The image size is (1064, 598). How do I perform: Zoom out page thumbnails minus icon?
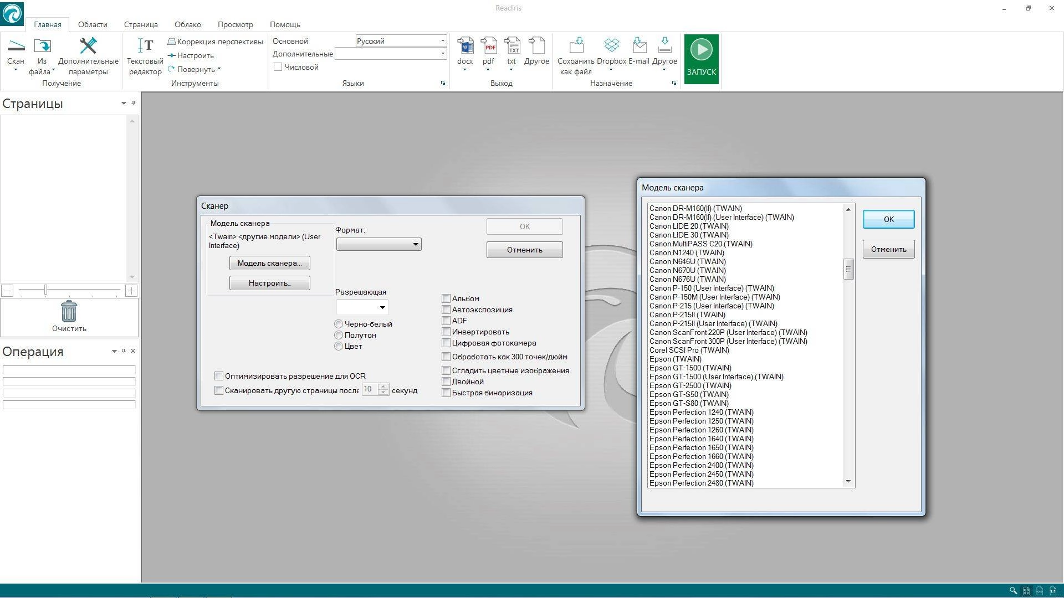point(7,291)
